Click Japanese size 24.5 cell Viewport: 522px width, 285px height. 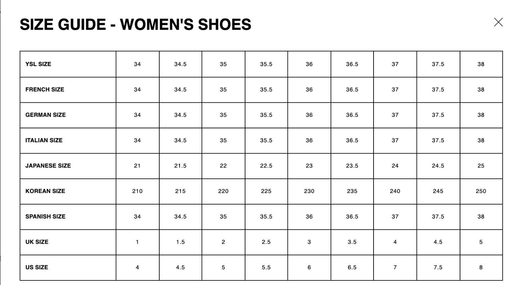click(x=438, y=166)
